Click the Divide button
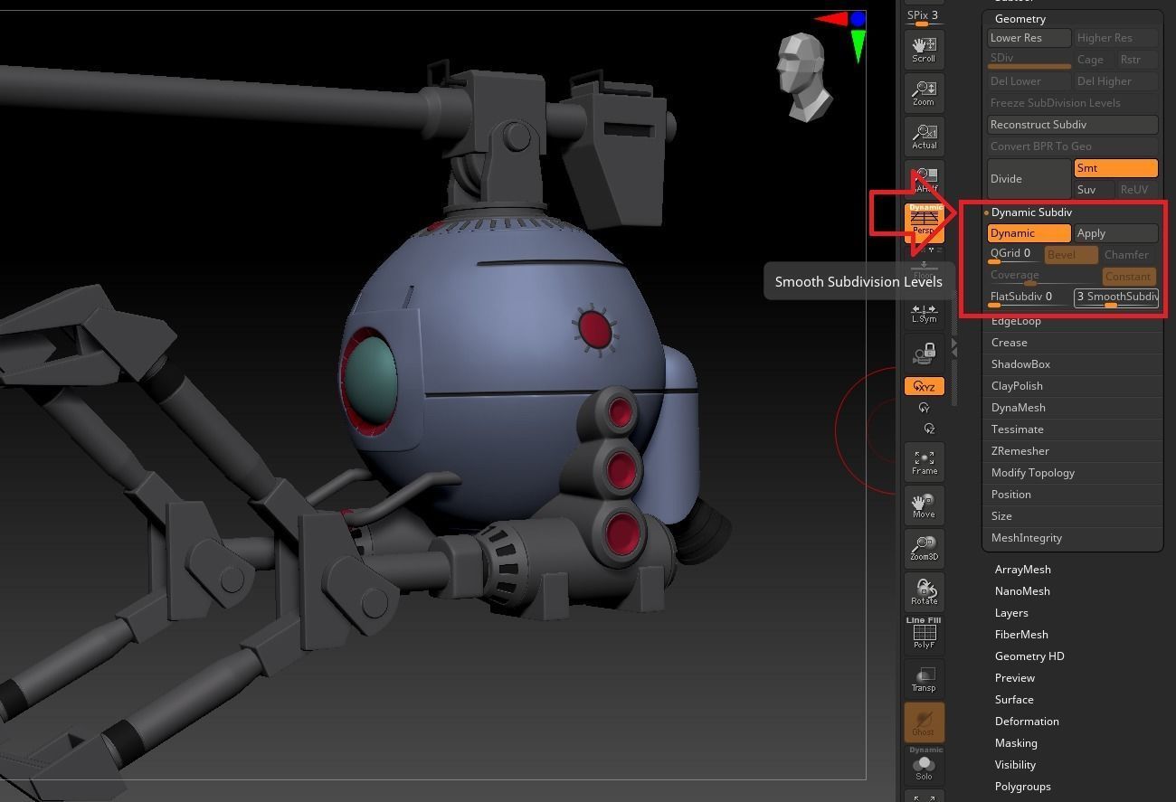 point(1029,178)
